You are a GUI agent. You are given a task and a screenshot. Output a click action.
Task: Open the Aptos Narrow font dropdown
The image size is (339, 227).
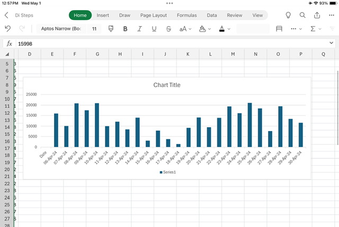[x=61, y=29]
